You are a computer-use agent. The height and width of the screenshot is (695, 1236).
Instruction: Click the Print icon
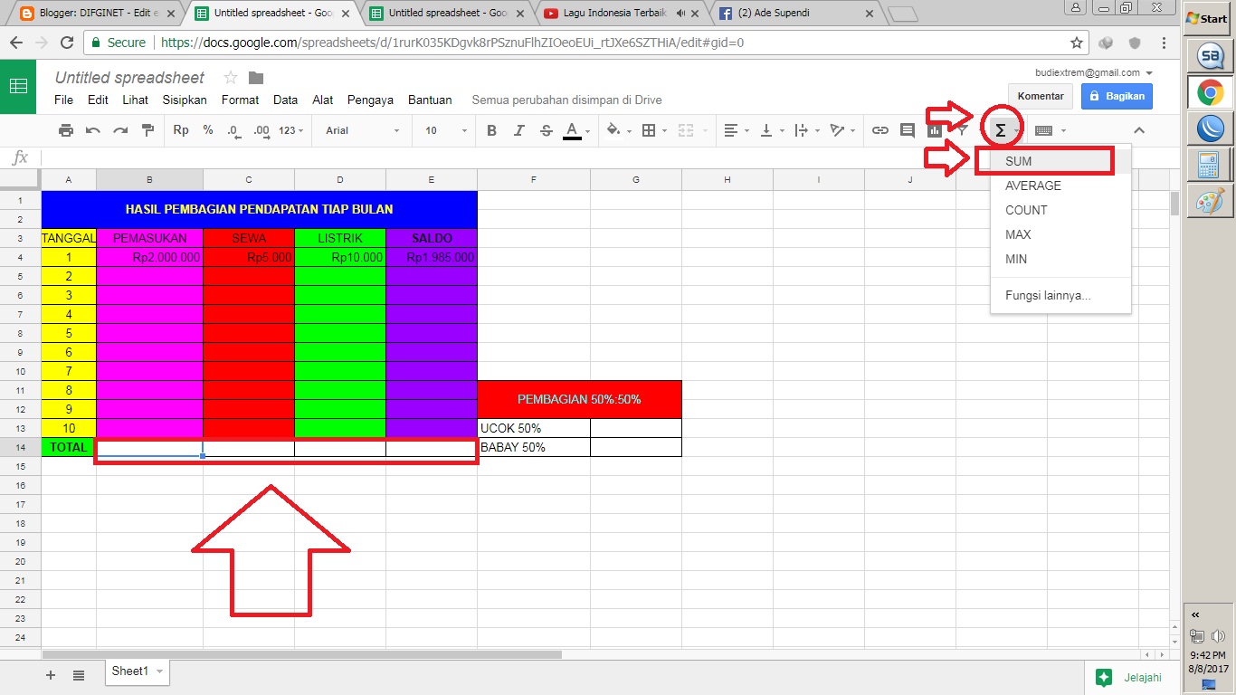point(65,130)
